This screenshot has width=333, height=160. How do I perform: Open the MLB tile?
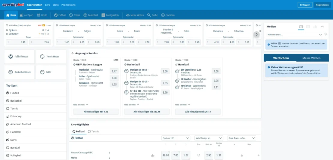click(51, 72)
